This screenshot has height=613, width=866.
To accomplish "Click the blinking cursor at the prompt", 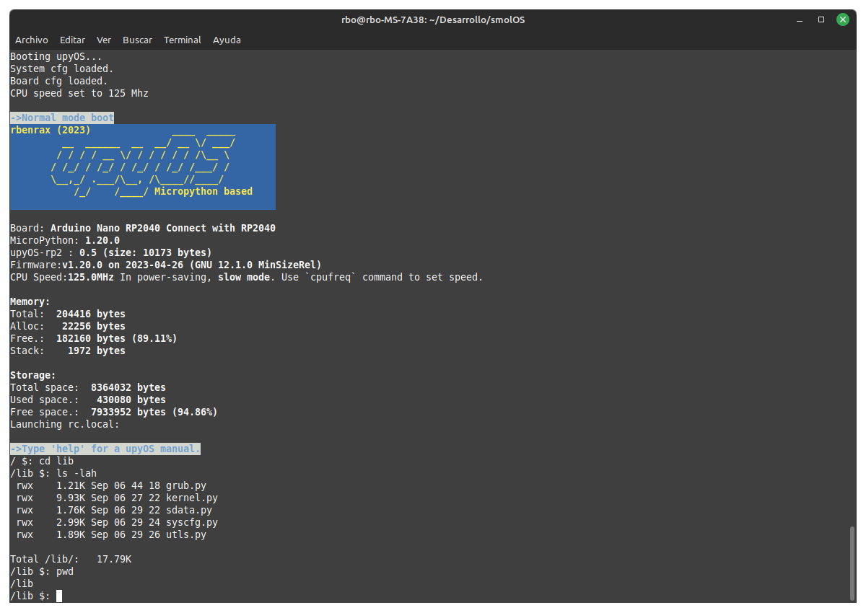I will [60, 596].
